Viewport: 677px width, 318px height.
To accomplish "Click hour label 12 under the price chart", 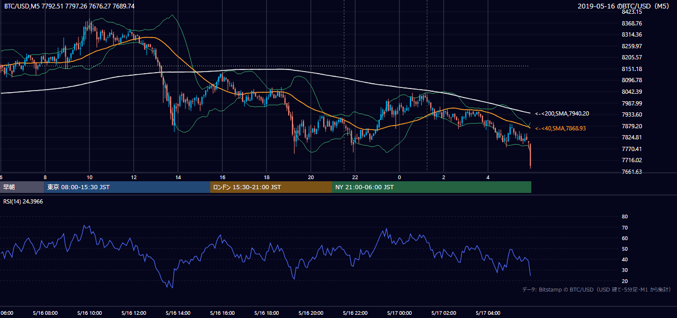I will coord(133,177).
